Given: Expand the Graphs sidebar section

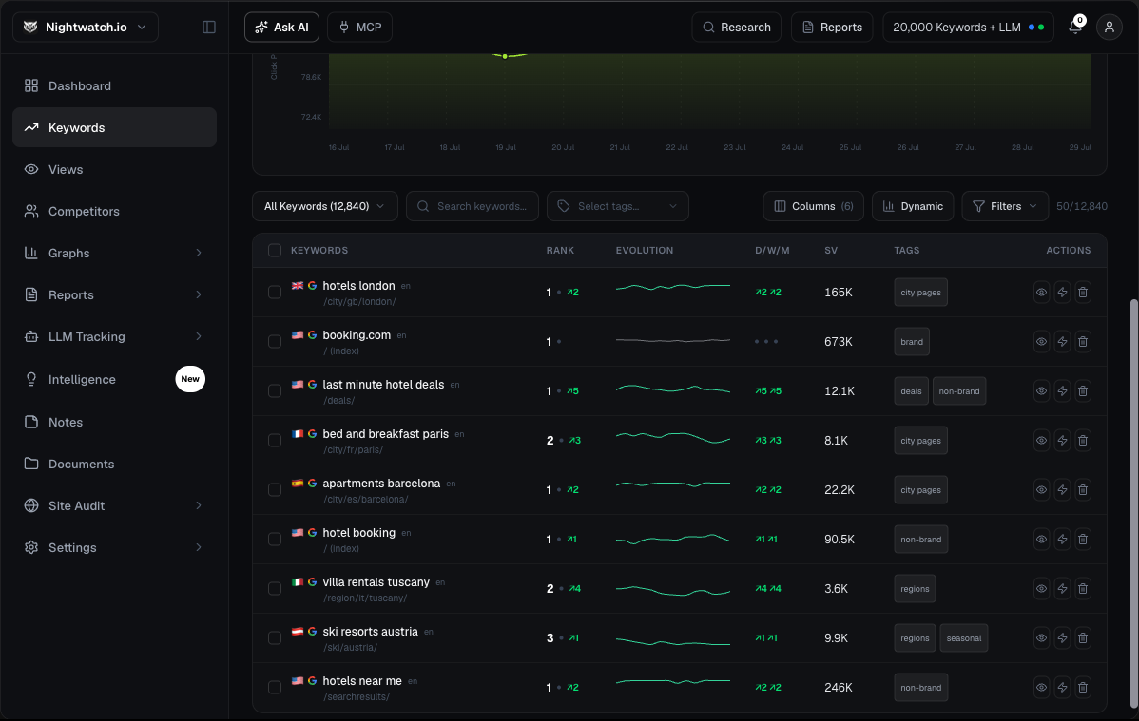Looking at the screenshot, I should pyautogui.click(x=199, y=253).
